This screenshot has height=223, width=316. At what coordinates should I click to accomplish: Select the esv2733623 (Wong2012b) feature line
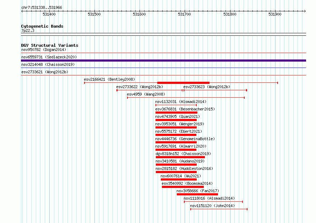[x=215, y=90]
